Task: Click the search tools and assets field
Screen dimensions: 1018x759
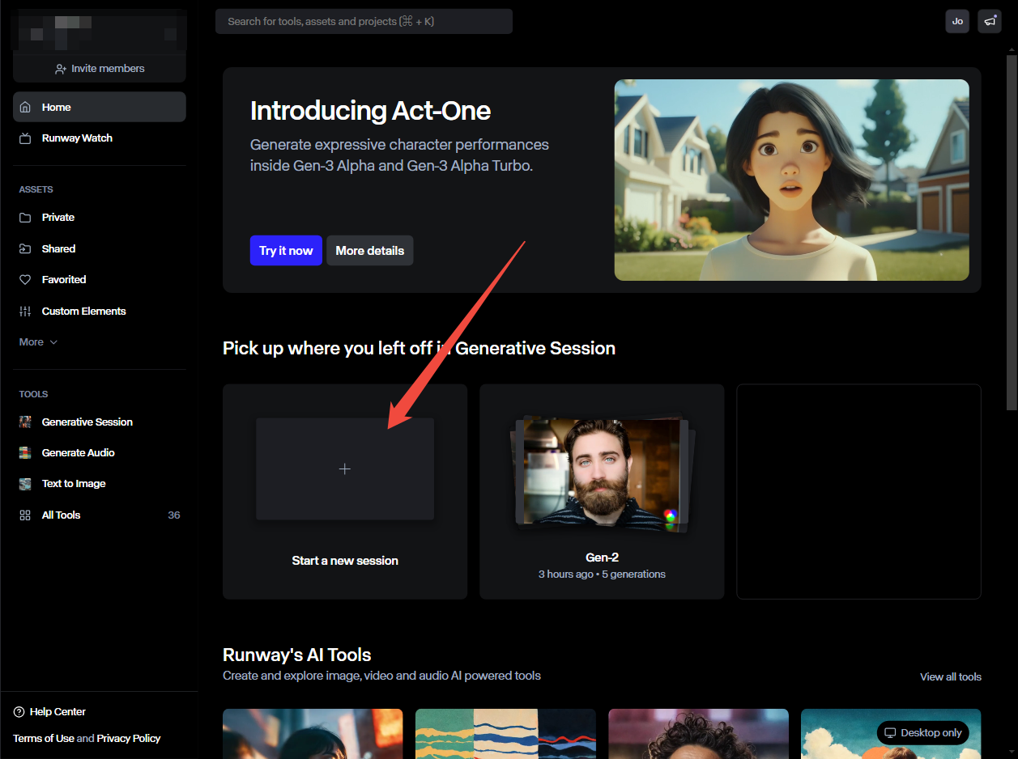Action: click(364, 22)
